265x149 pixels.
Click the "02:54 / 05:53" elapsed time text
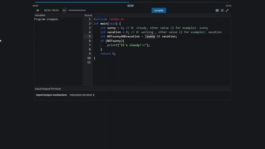pyautogui.click(x=51, y=10)
